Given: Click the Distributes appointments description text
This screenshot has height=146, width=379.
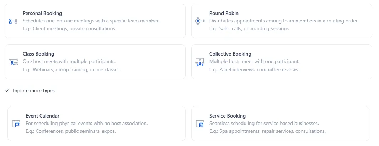Looking at the screenshot, I should click(284, 21).
